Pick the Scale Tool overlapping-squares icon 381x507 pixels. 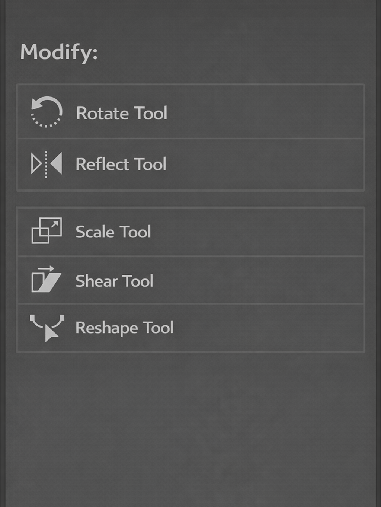[x=47, y=231]
